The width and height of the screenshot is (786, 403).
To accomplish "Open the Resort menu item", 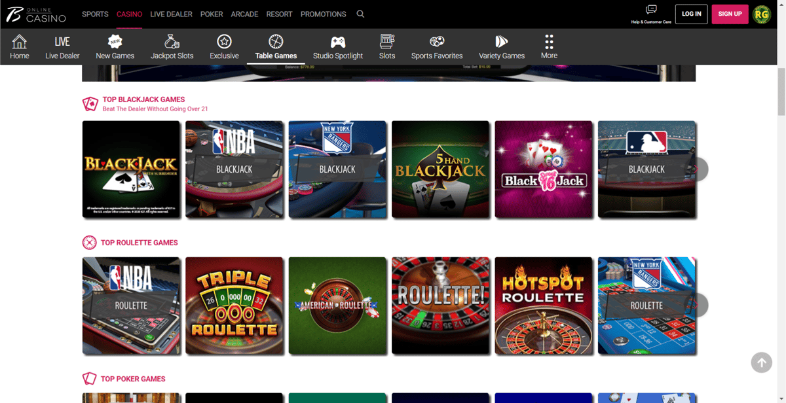I will point(279,14).
